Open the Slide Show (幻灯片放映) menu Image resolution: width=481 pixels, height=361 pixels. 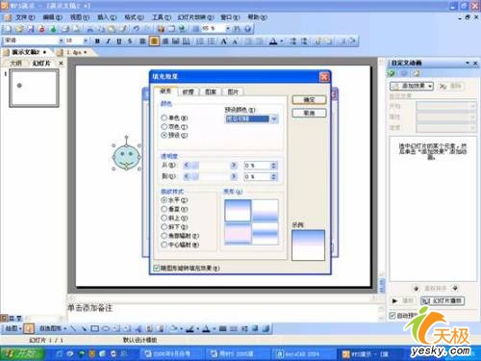[195, 17]
